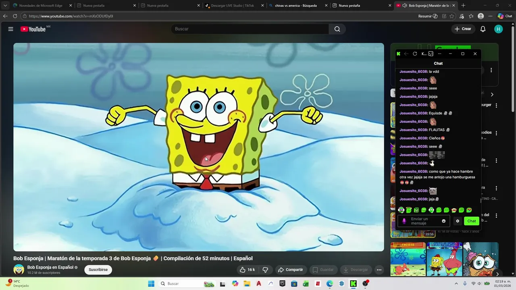The height and width of the screenshot is (290, 516).
Task: Open Bob Esponja en Español channel link
Action: click(50, 267)
